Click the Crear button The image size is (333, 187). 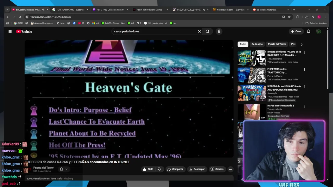point(296,31)
